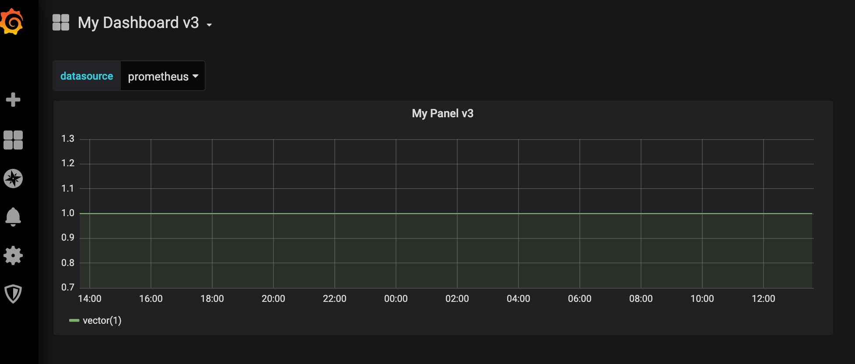Click the 12:00 label on the time axis
Screen dimensions: 855x364
coord(763,299)
